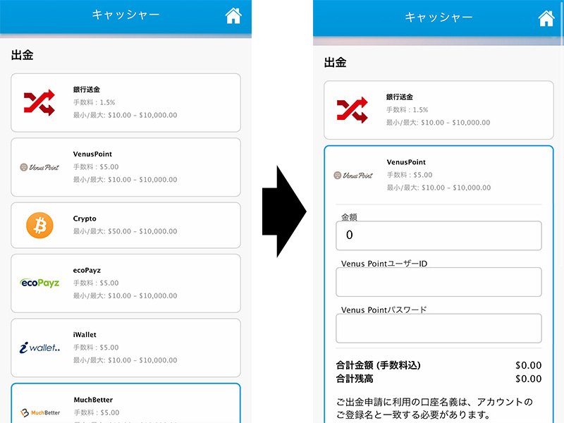This screenshot has width=564, height=423.
Task: Click the right screen 出金 heading
Action: tap(336, 62)
